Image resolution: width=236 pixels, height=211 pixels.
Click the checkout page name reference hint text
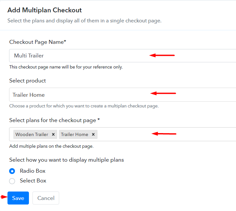66,67
